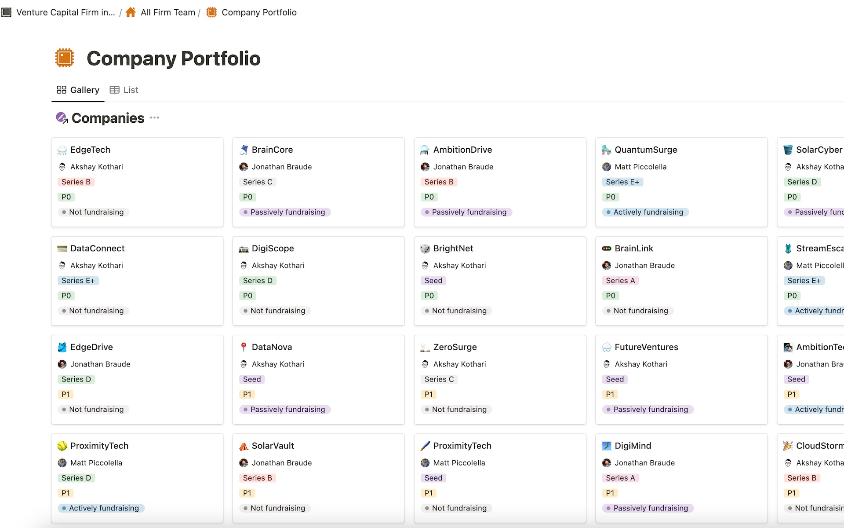844x528 pixels.
Task: Click the tent icon on SolarVault card
Action: coord(244,446)
